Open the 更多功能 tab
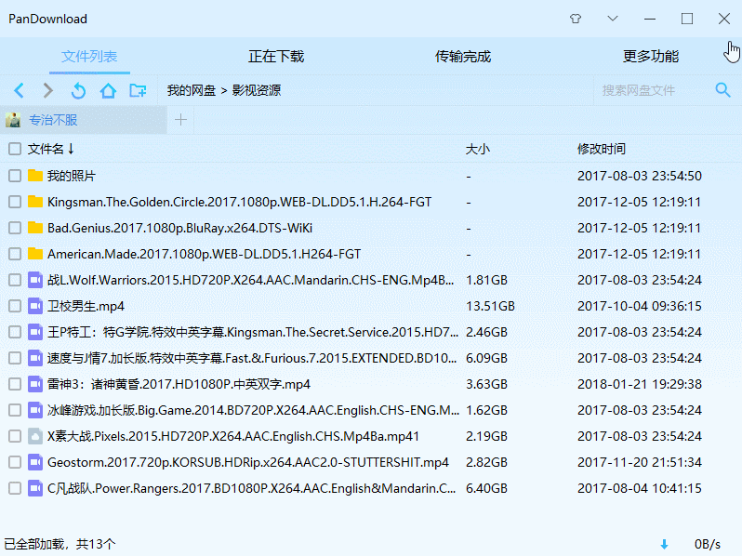 click(x=651, y=57)
